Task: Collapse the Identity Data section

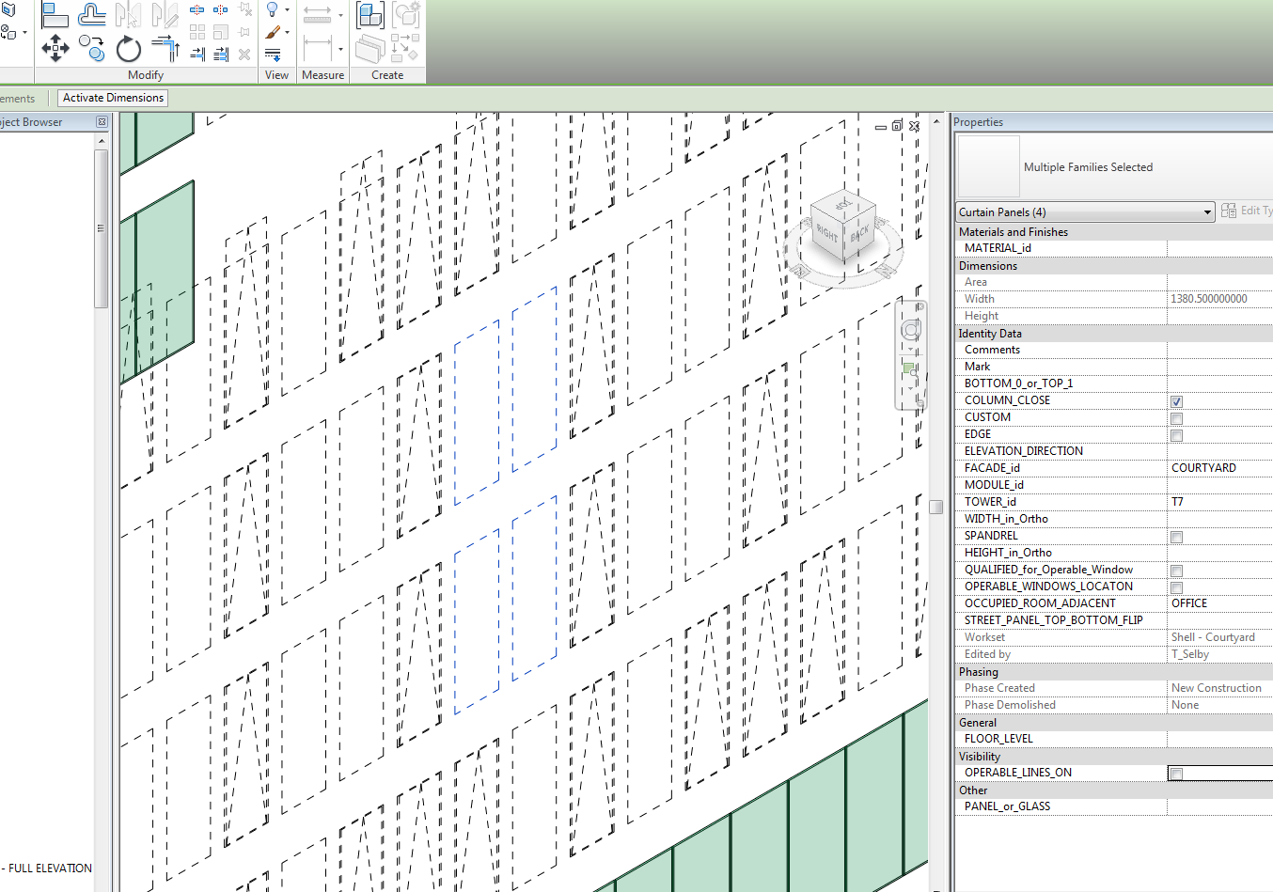Action: [1114, 333]
